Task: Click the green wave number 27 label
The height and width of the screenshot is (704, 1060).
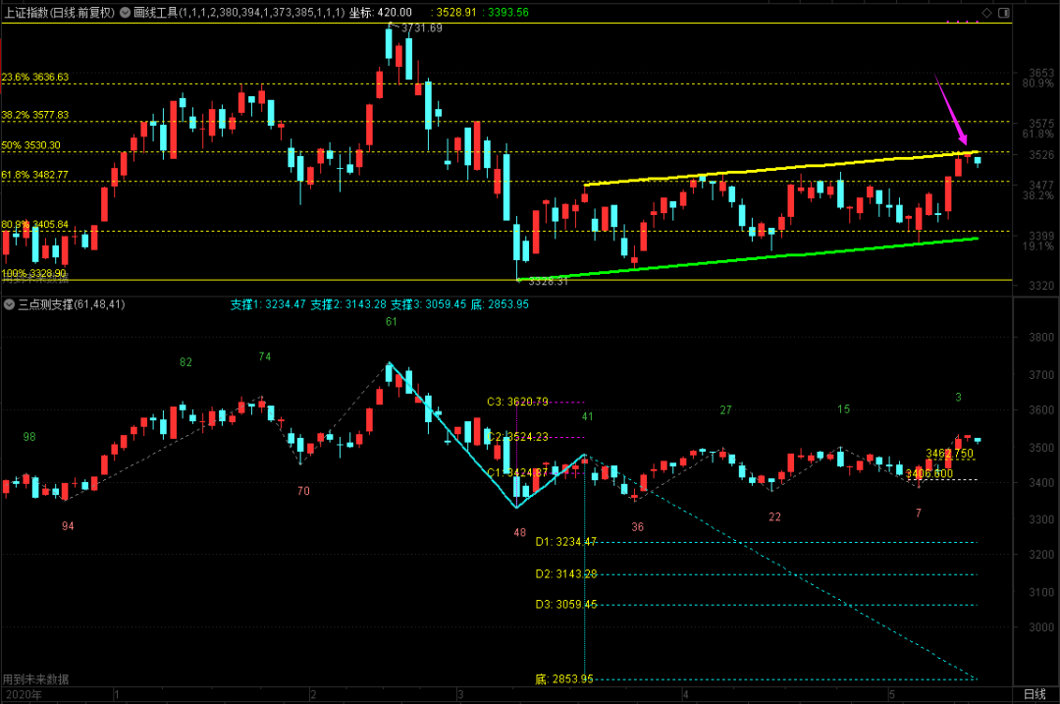Action: coord(725,409)
